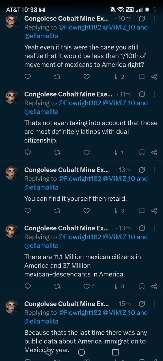The height and width of the screenshot is (361, 163).
Task: Open the tweet about public immigration data
Action: point(86,342)
